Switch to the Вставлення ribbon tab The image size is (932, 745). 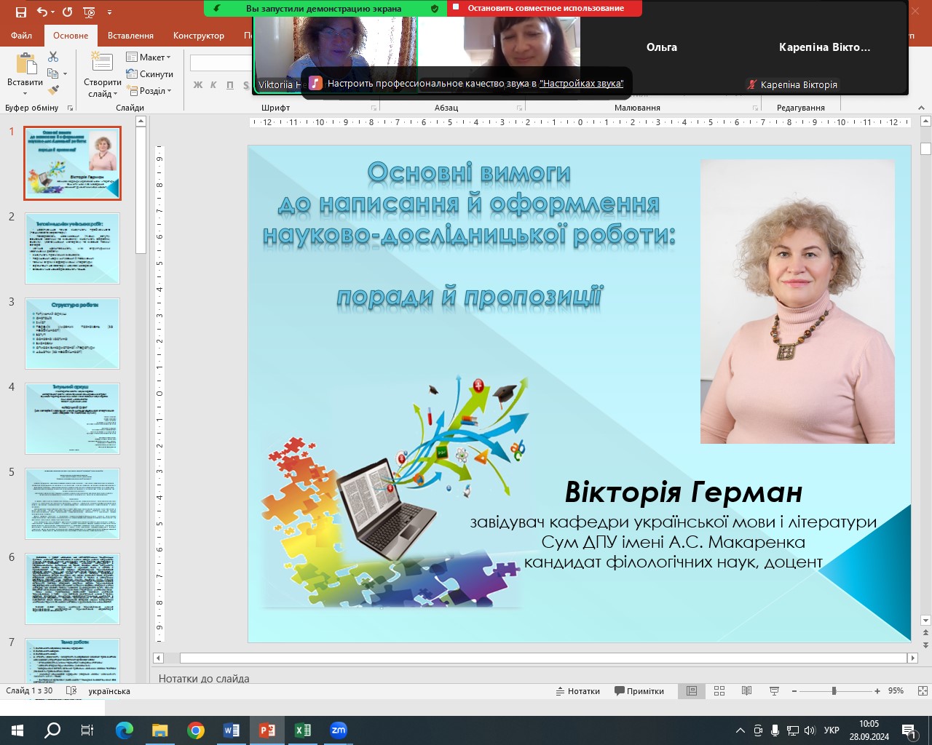pyautogui.click(x=130, y=36)
